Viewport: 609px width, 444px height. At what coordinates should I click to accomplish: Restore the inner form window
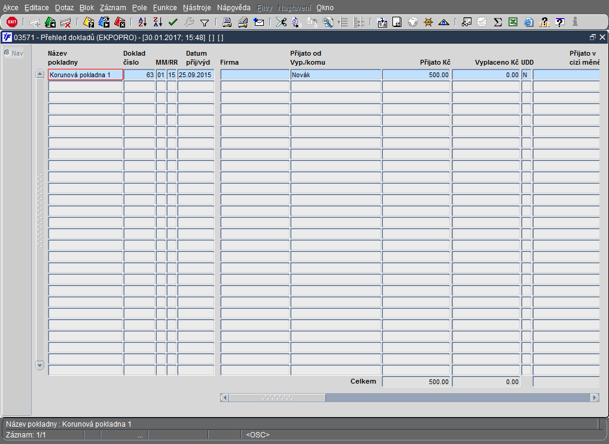tap(593, 37)
